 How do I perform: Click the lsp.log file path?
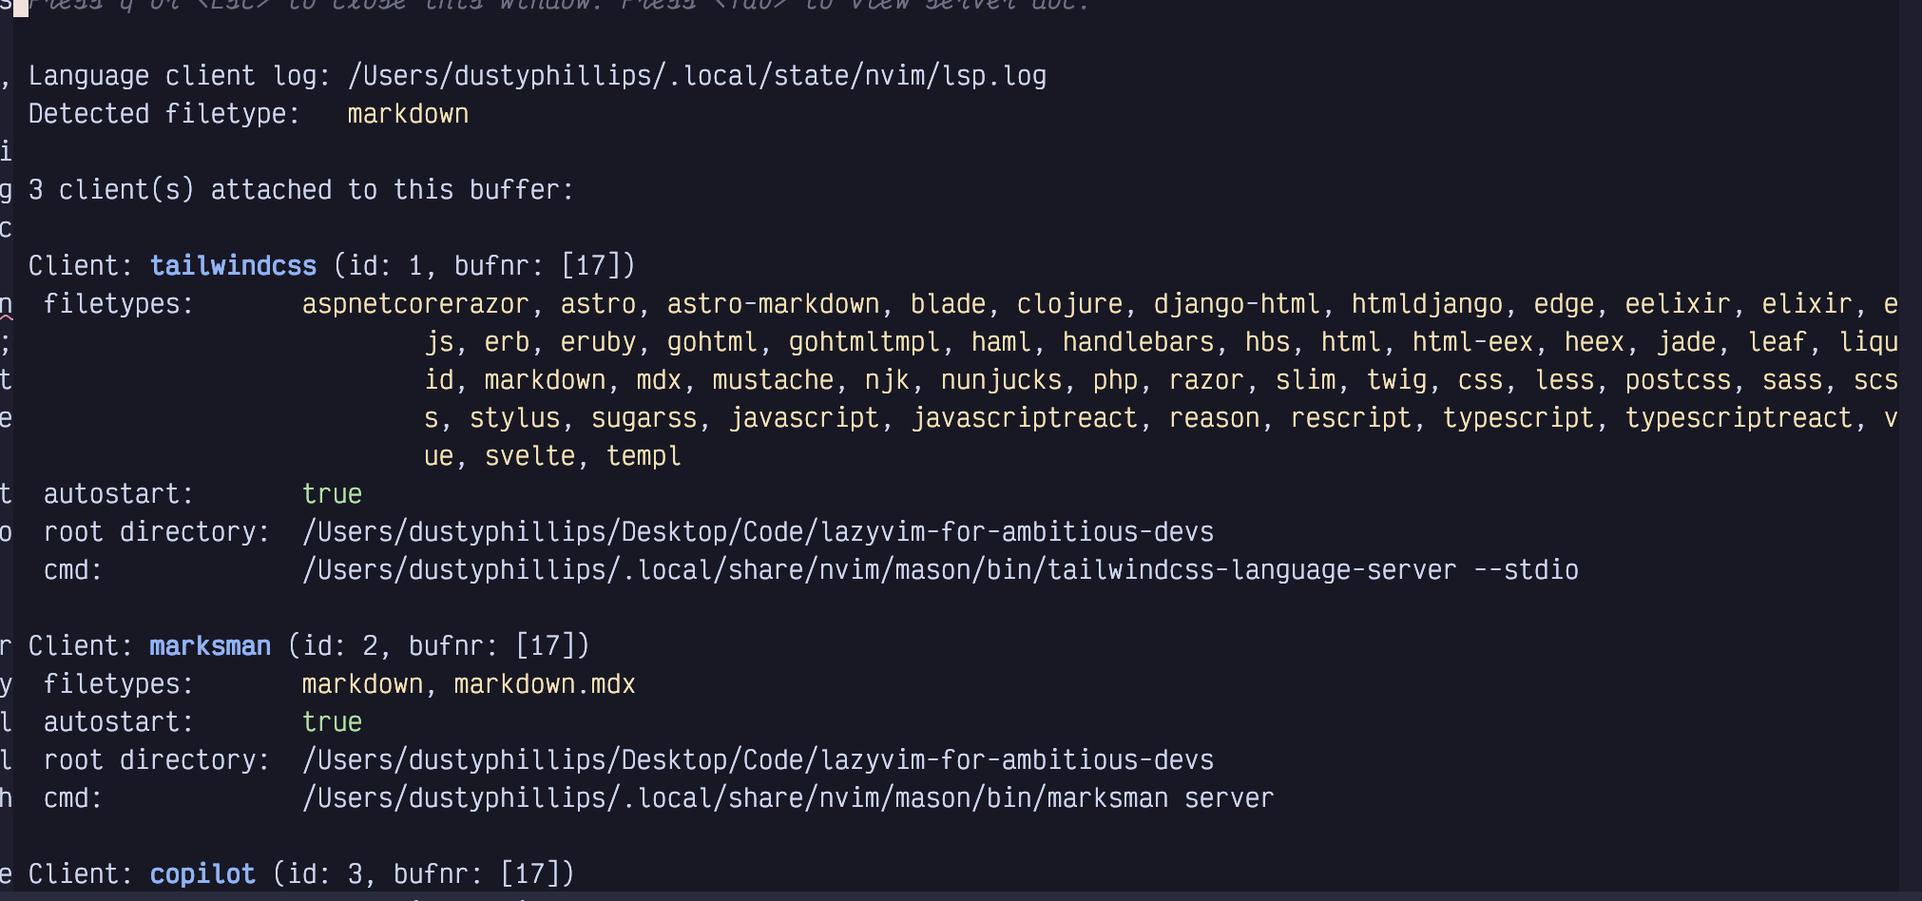(x=697, y=76)
